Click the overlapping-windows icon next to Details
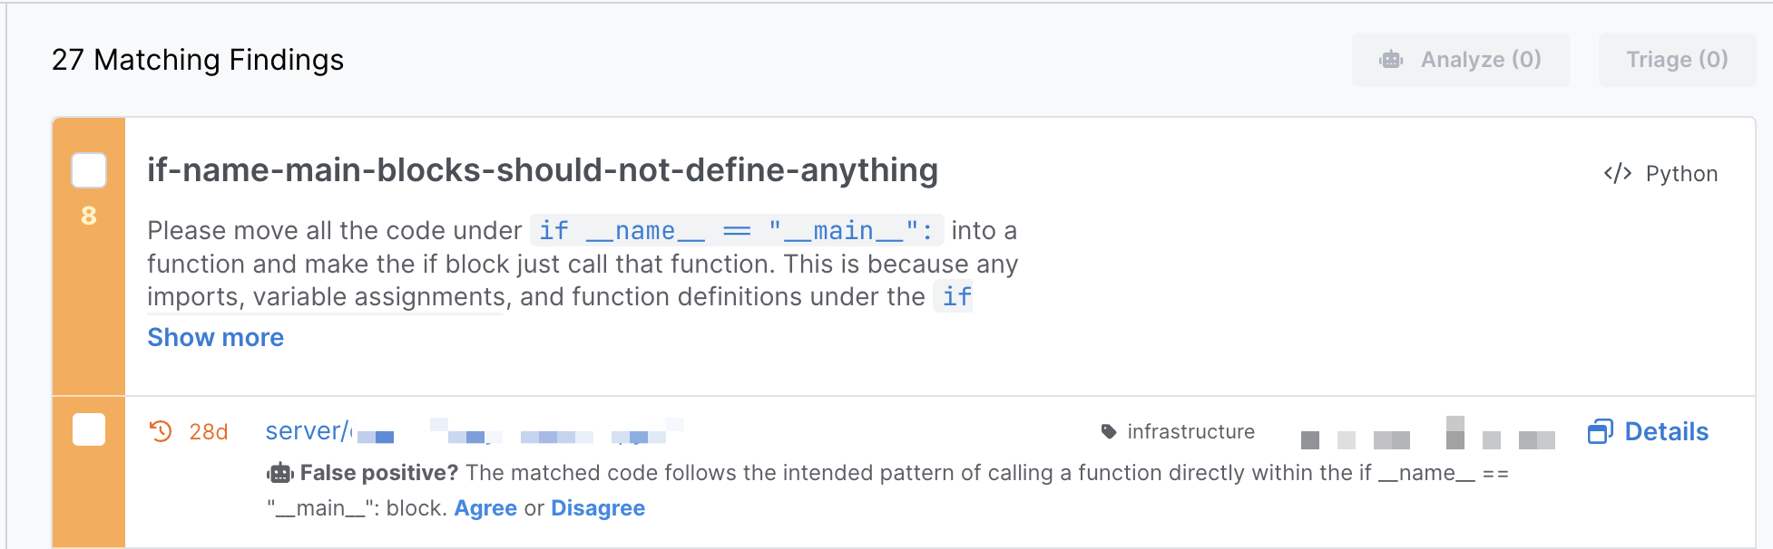The height and width of the screenshot is (549, 1773). click(1600, 431)
